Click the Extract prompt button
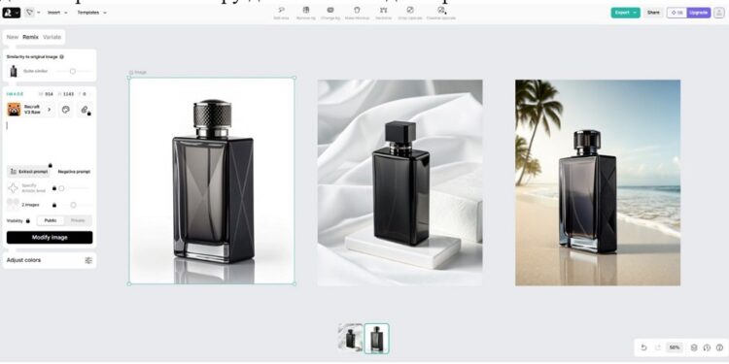The image size is (729, 364). coord(28,171)
